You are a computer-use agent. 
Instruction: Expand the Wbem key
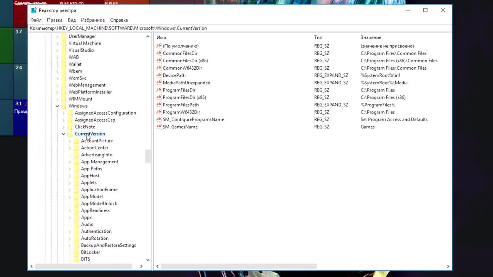pos(57,71)
